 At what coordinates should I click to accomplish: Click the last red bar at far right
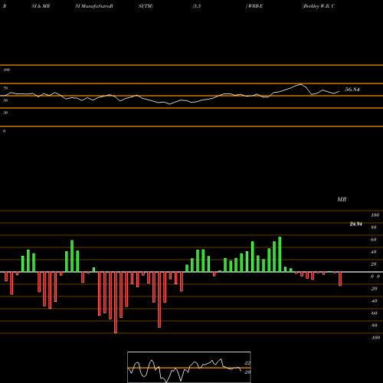pos(340,279)
